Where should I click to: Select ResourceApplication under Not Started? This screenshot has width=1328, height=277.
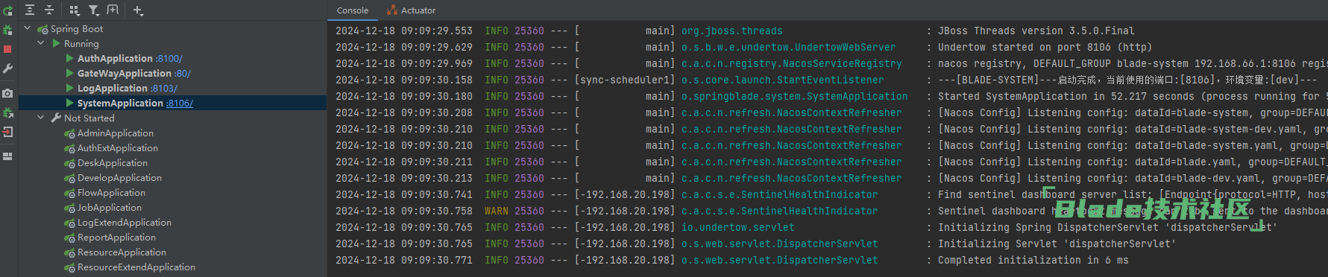(122, 252)
